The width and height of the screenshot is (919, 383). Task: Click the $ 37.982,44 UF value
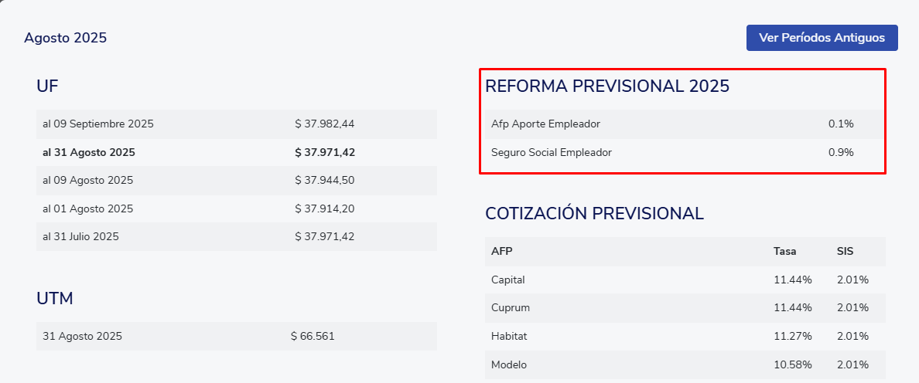tap(325, 124)
